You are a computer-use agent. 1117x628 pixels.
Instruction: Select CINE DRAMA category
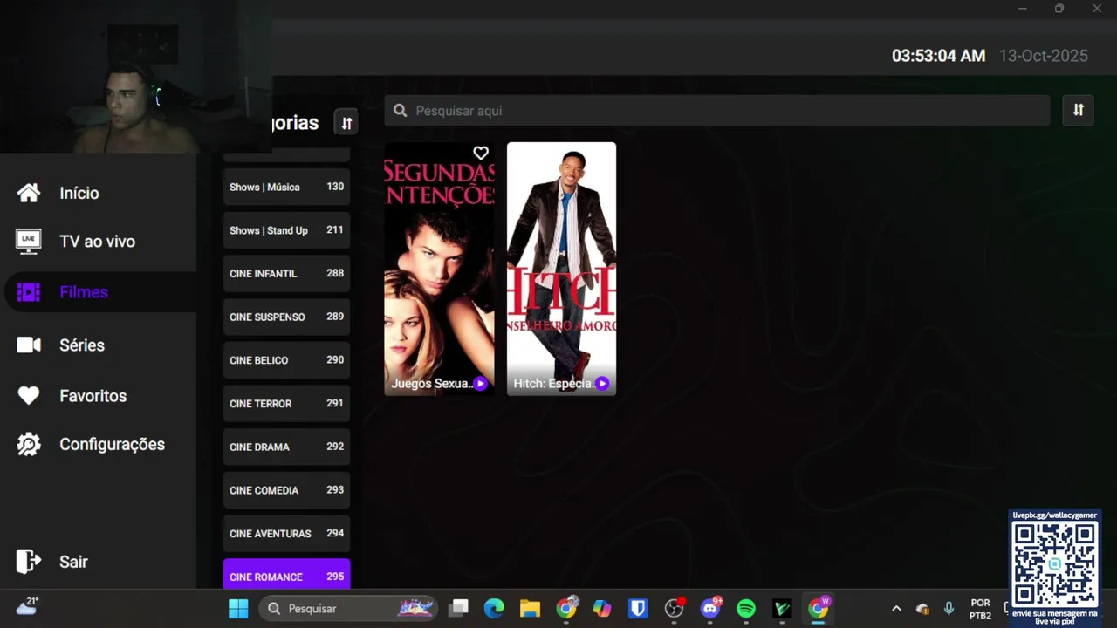(286, 447)
